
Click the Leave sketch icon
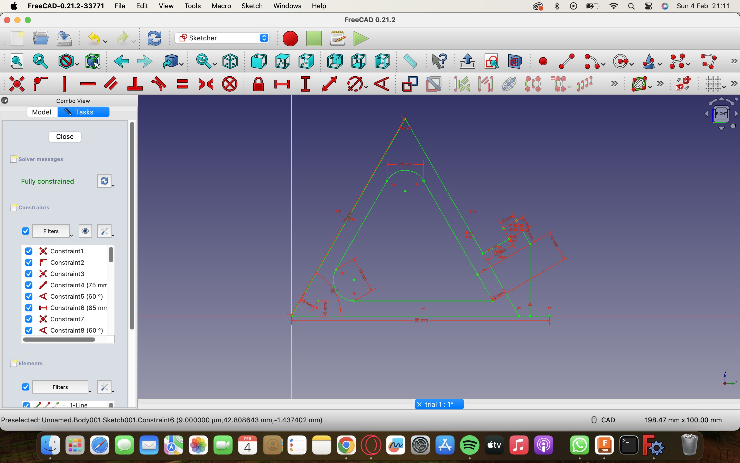[468, 61]
